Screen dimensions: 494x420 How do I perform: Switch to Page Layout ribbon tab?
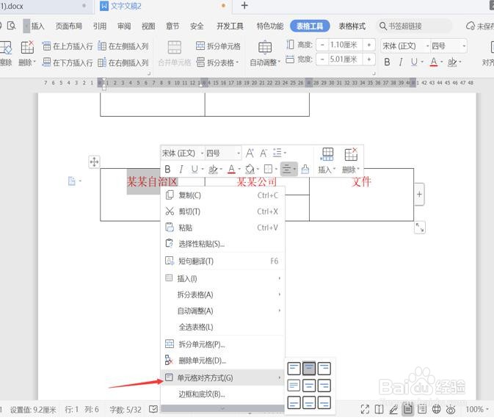tap(69, 26)
